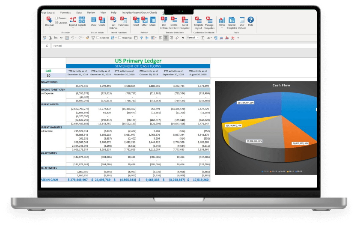Image resolution: width=357 pixels, height=226 pixels.
Task: Open the General number format dropdown
Action: click(192, 38)
